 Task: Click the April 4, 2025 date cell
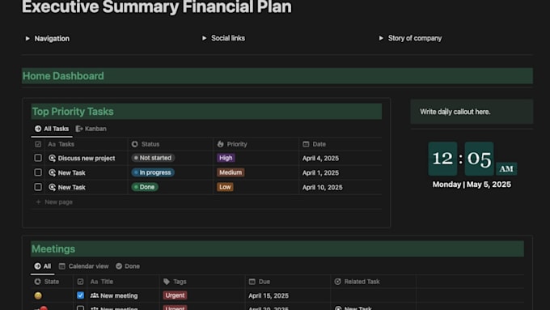(320, 159)
